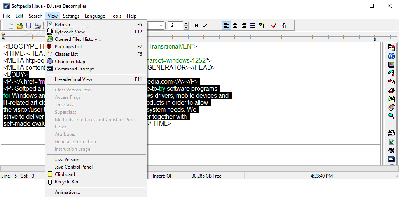
Task: Click the Print toolbar icon
Action: (37, 25)
